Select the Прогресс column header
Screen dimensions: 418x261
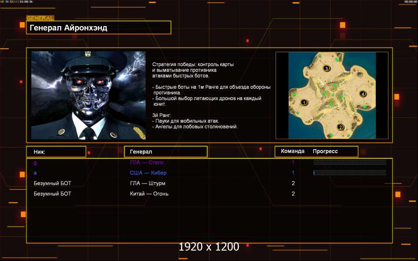325,151
